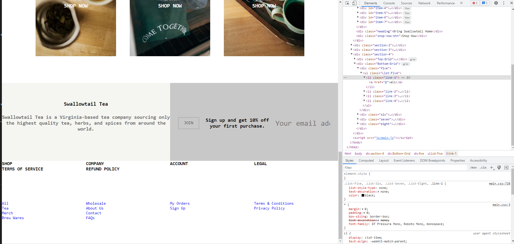Click the Wholesale footer link
Image resolution: width=514 pixels, height=244 pixels.
coord(96,204)
